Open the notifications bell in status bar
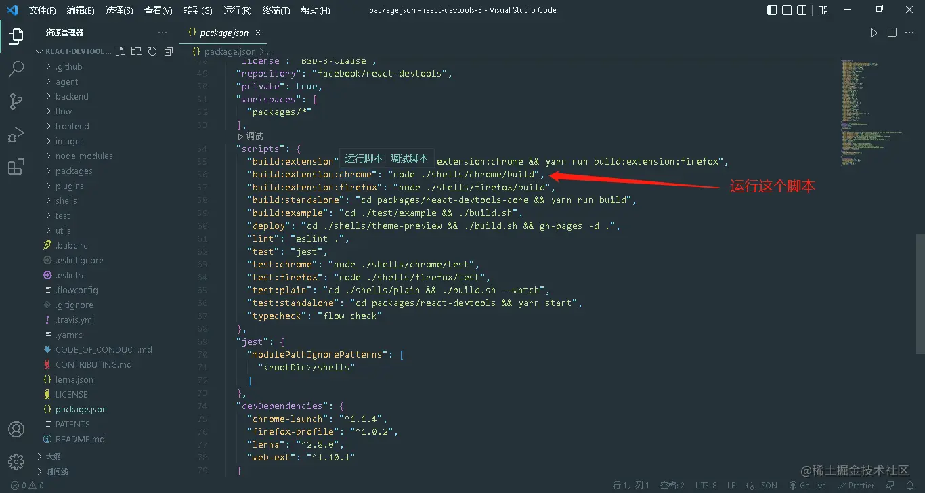Screen dimensions: 925x493 point(910,486)
